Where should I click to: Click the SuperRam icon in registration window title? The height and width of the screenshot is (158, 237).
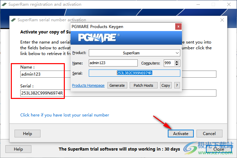[x=4, y=4]
